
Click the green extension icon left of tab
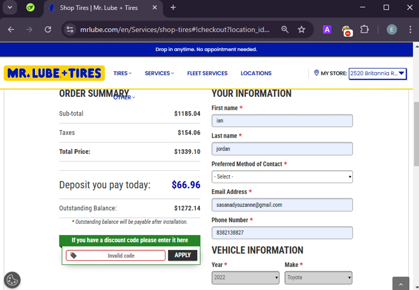tap(30, 8)
